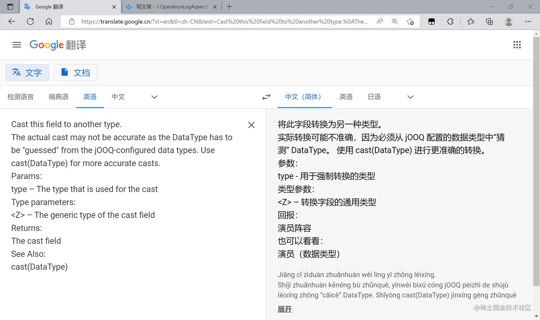
Task: Click the source line 'See Also:'
Action: (28, 254)
